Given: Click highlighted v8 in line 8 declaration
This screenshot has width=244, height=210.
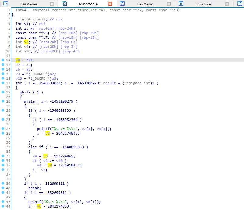Looking at the screenshot, I should pyautogui.click(x=26, y=42).
